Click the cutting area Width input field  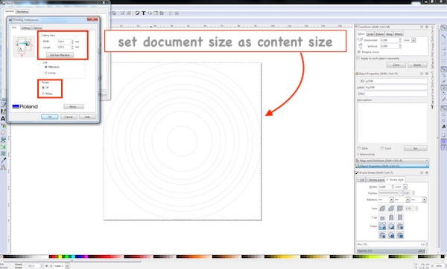point(64,42)
